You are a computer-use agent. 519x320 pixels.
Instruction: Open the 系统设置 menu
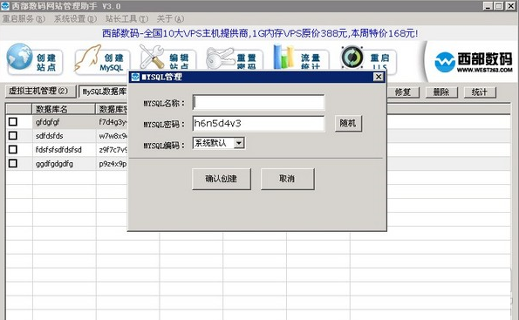pyautogui.click(x=76, y=19)
